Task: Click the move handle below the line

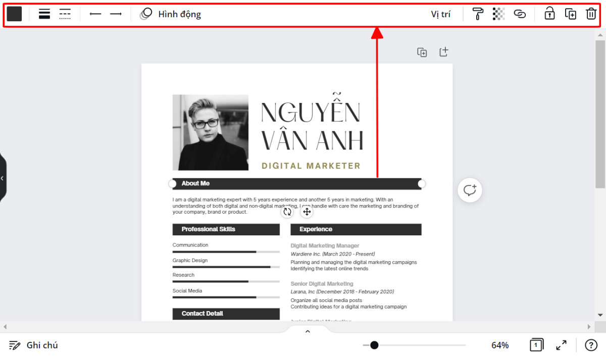Action: click(307, 212)
